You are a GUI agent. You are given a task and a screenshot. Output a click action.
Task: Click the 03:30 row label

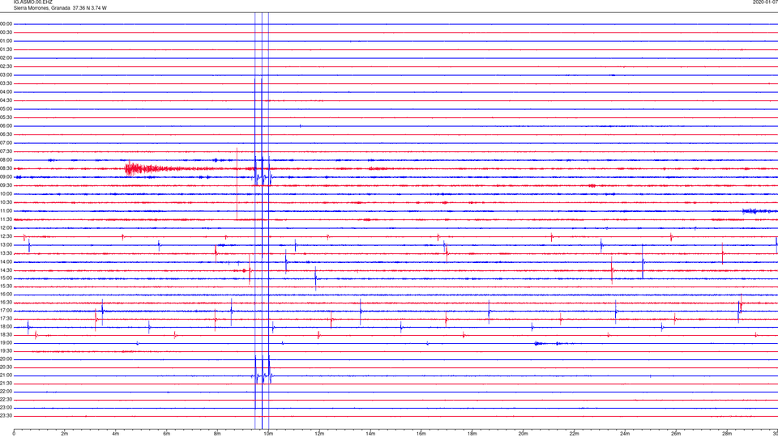[x=6, y=83]
